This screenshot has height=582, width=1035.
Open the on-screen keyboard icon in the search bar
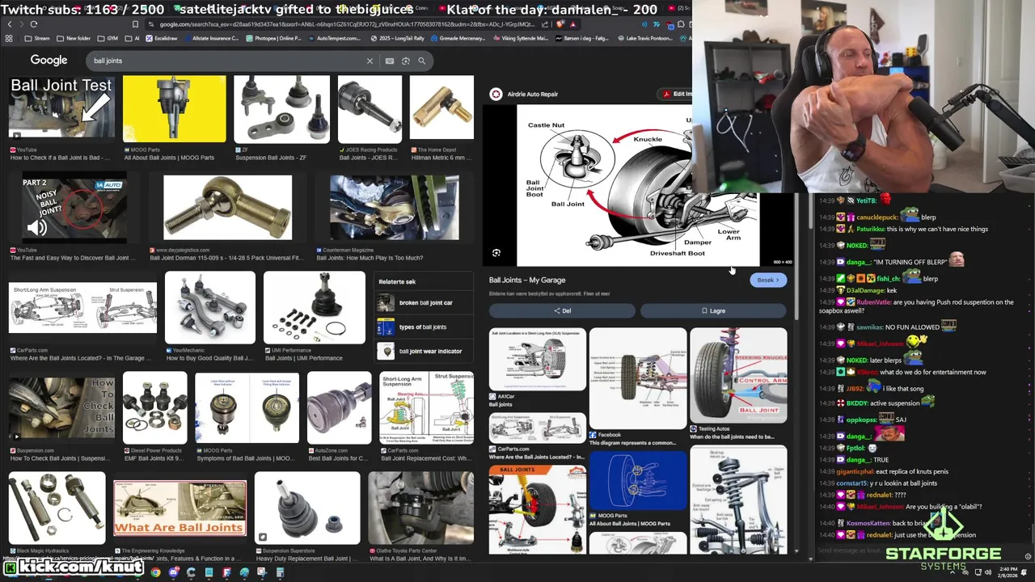390,61
